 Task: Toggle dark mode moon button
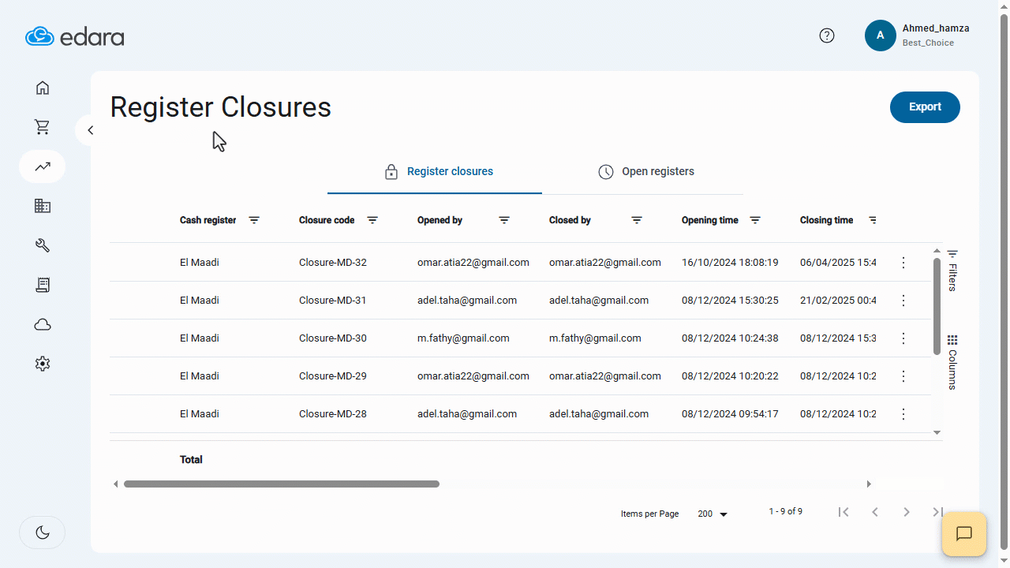[x=43, y=532]
